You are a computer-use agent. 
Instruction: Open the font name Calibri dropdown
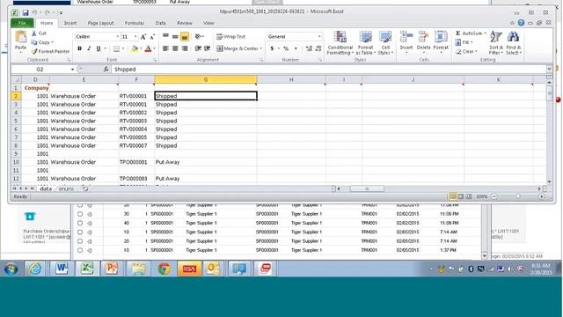[117, 37]
